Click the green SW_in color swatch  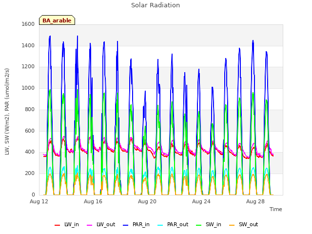pyautogui.click(x=199, y=225)
